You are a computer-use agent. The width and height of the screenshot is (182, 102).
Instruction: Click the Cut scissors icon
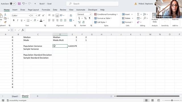[x=5, y=14]
